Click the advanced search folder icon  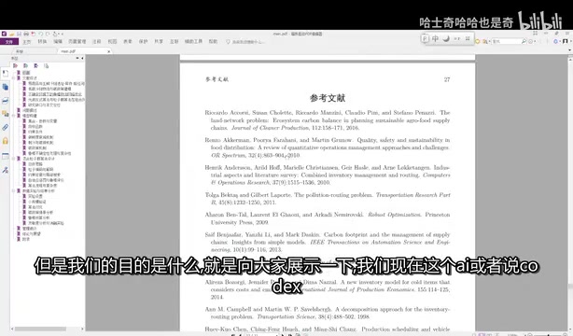485,42
